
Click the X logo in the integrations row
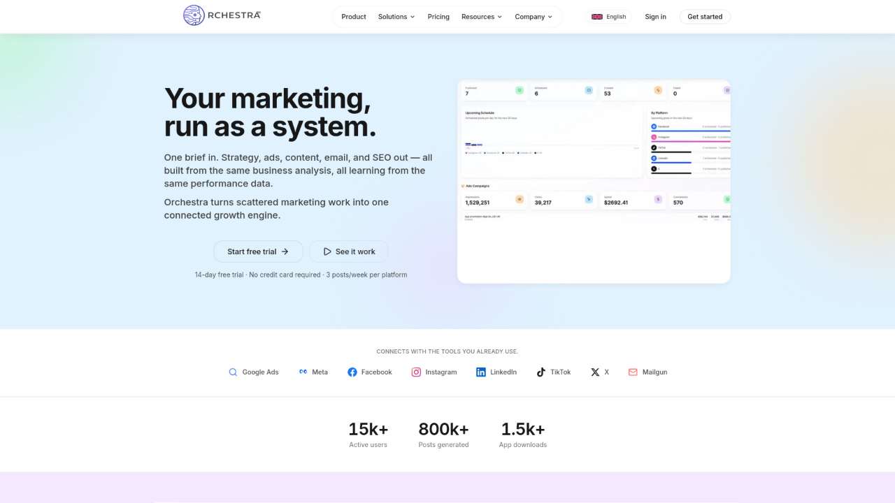tap(595, 372)
